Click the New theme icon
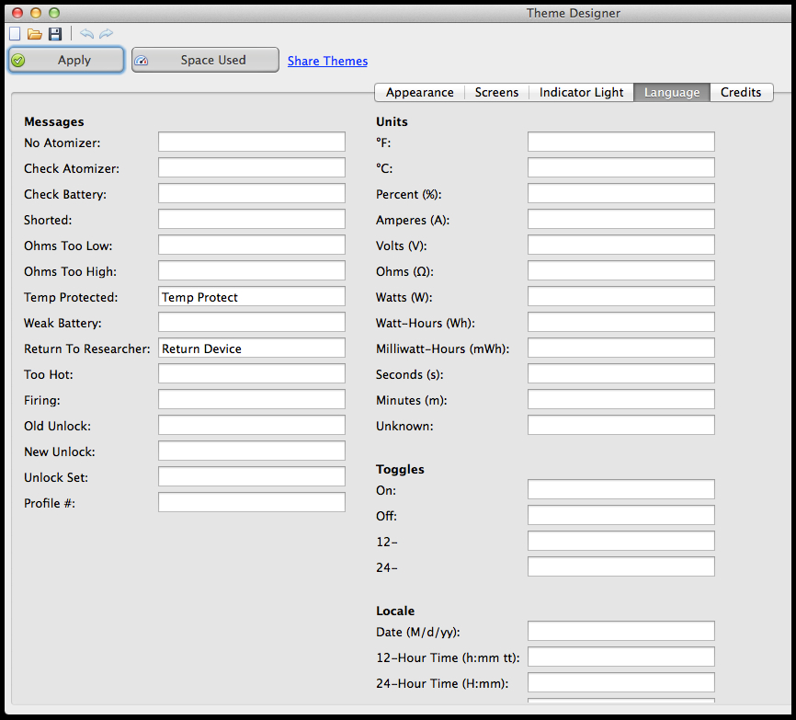 (15, 34)
